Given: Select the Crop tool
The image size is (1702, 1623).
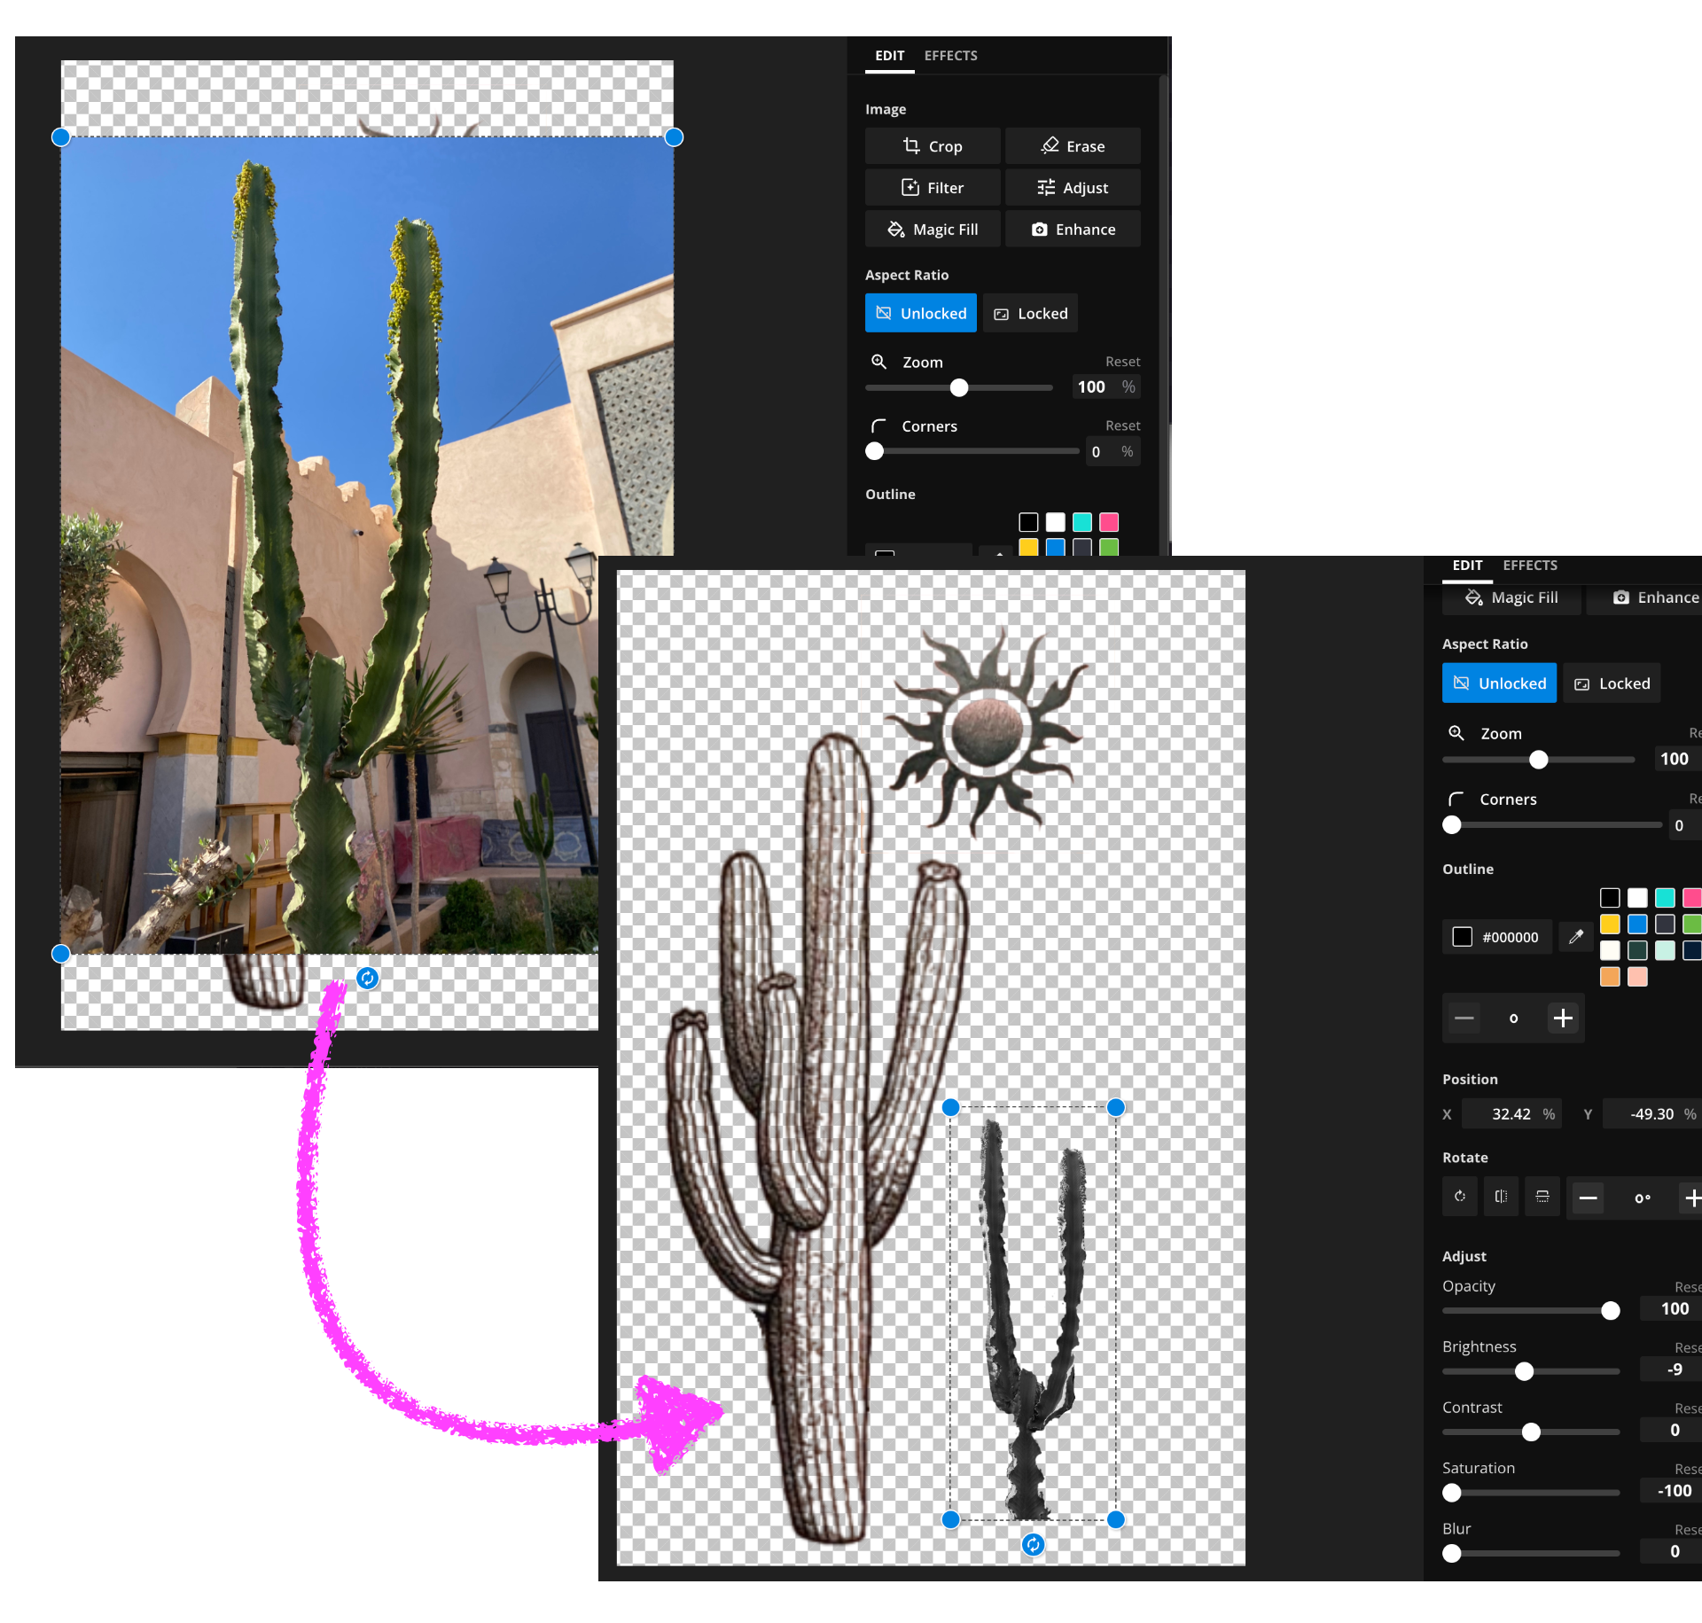Looking at the screenshot, I should pyautogui.click(x=932, y=146).
